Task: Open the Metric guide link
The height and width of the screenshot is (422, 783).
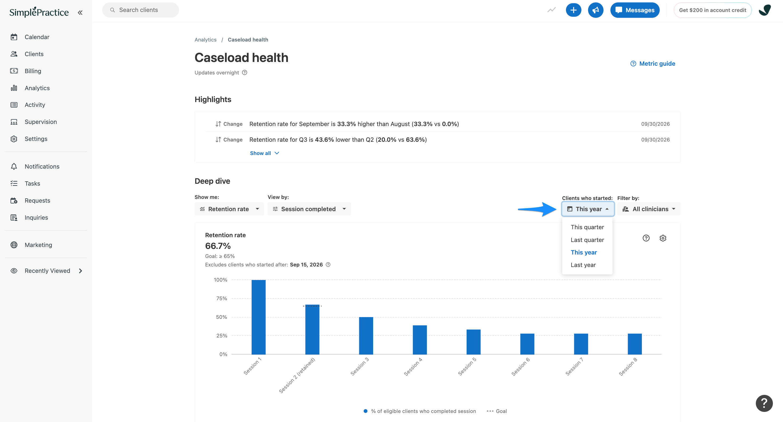Action: pos(652,64)
